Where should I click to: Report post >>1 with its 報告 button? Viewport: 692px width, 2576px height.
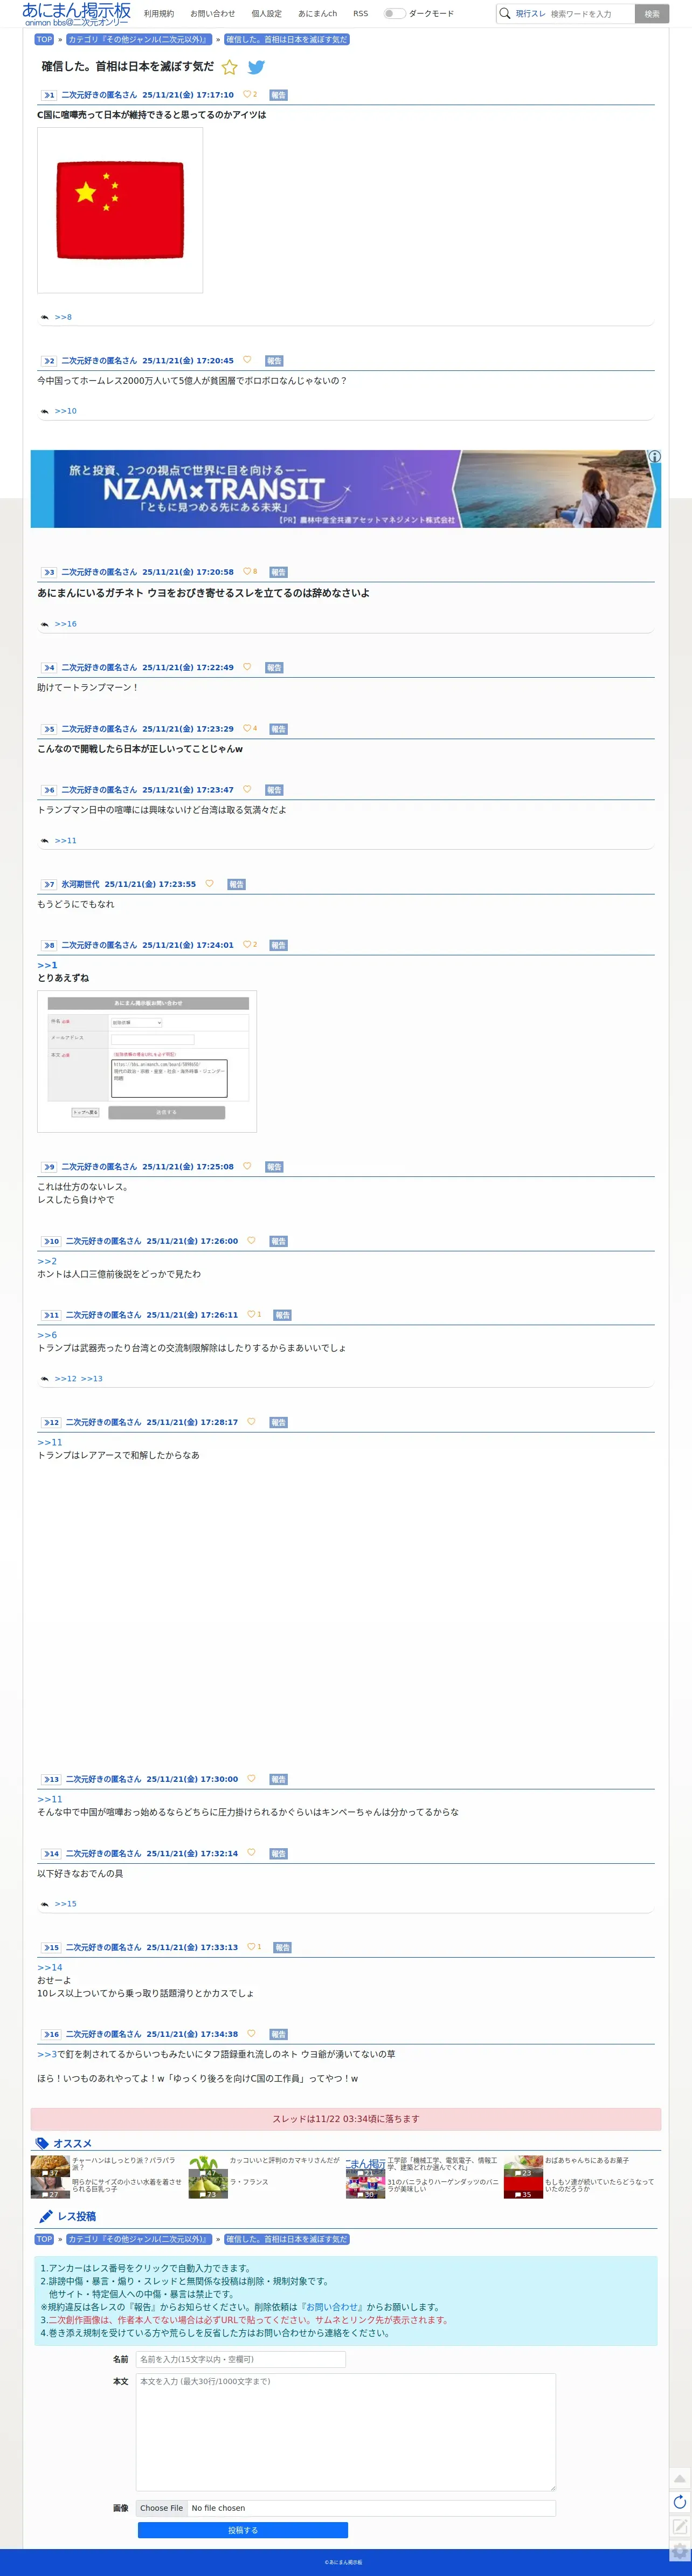(x=278, y=95)
